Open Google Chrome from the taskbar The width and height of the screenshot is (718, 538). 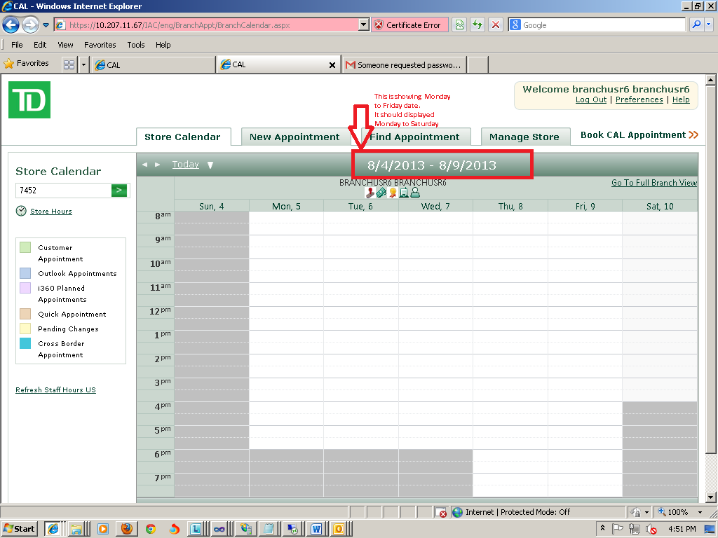151,530
